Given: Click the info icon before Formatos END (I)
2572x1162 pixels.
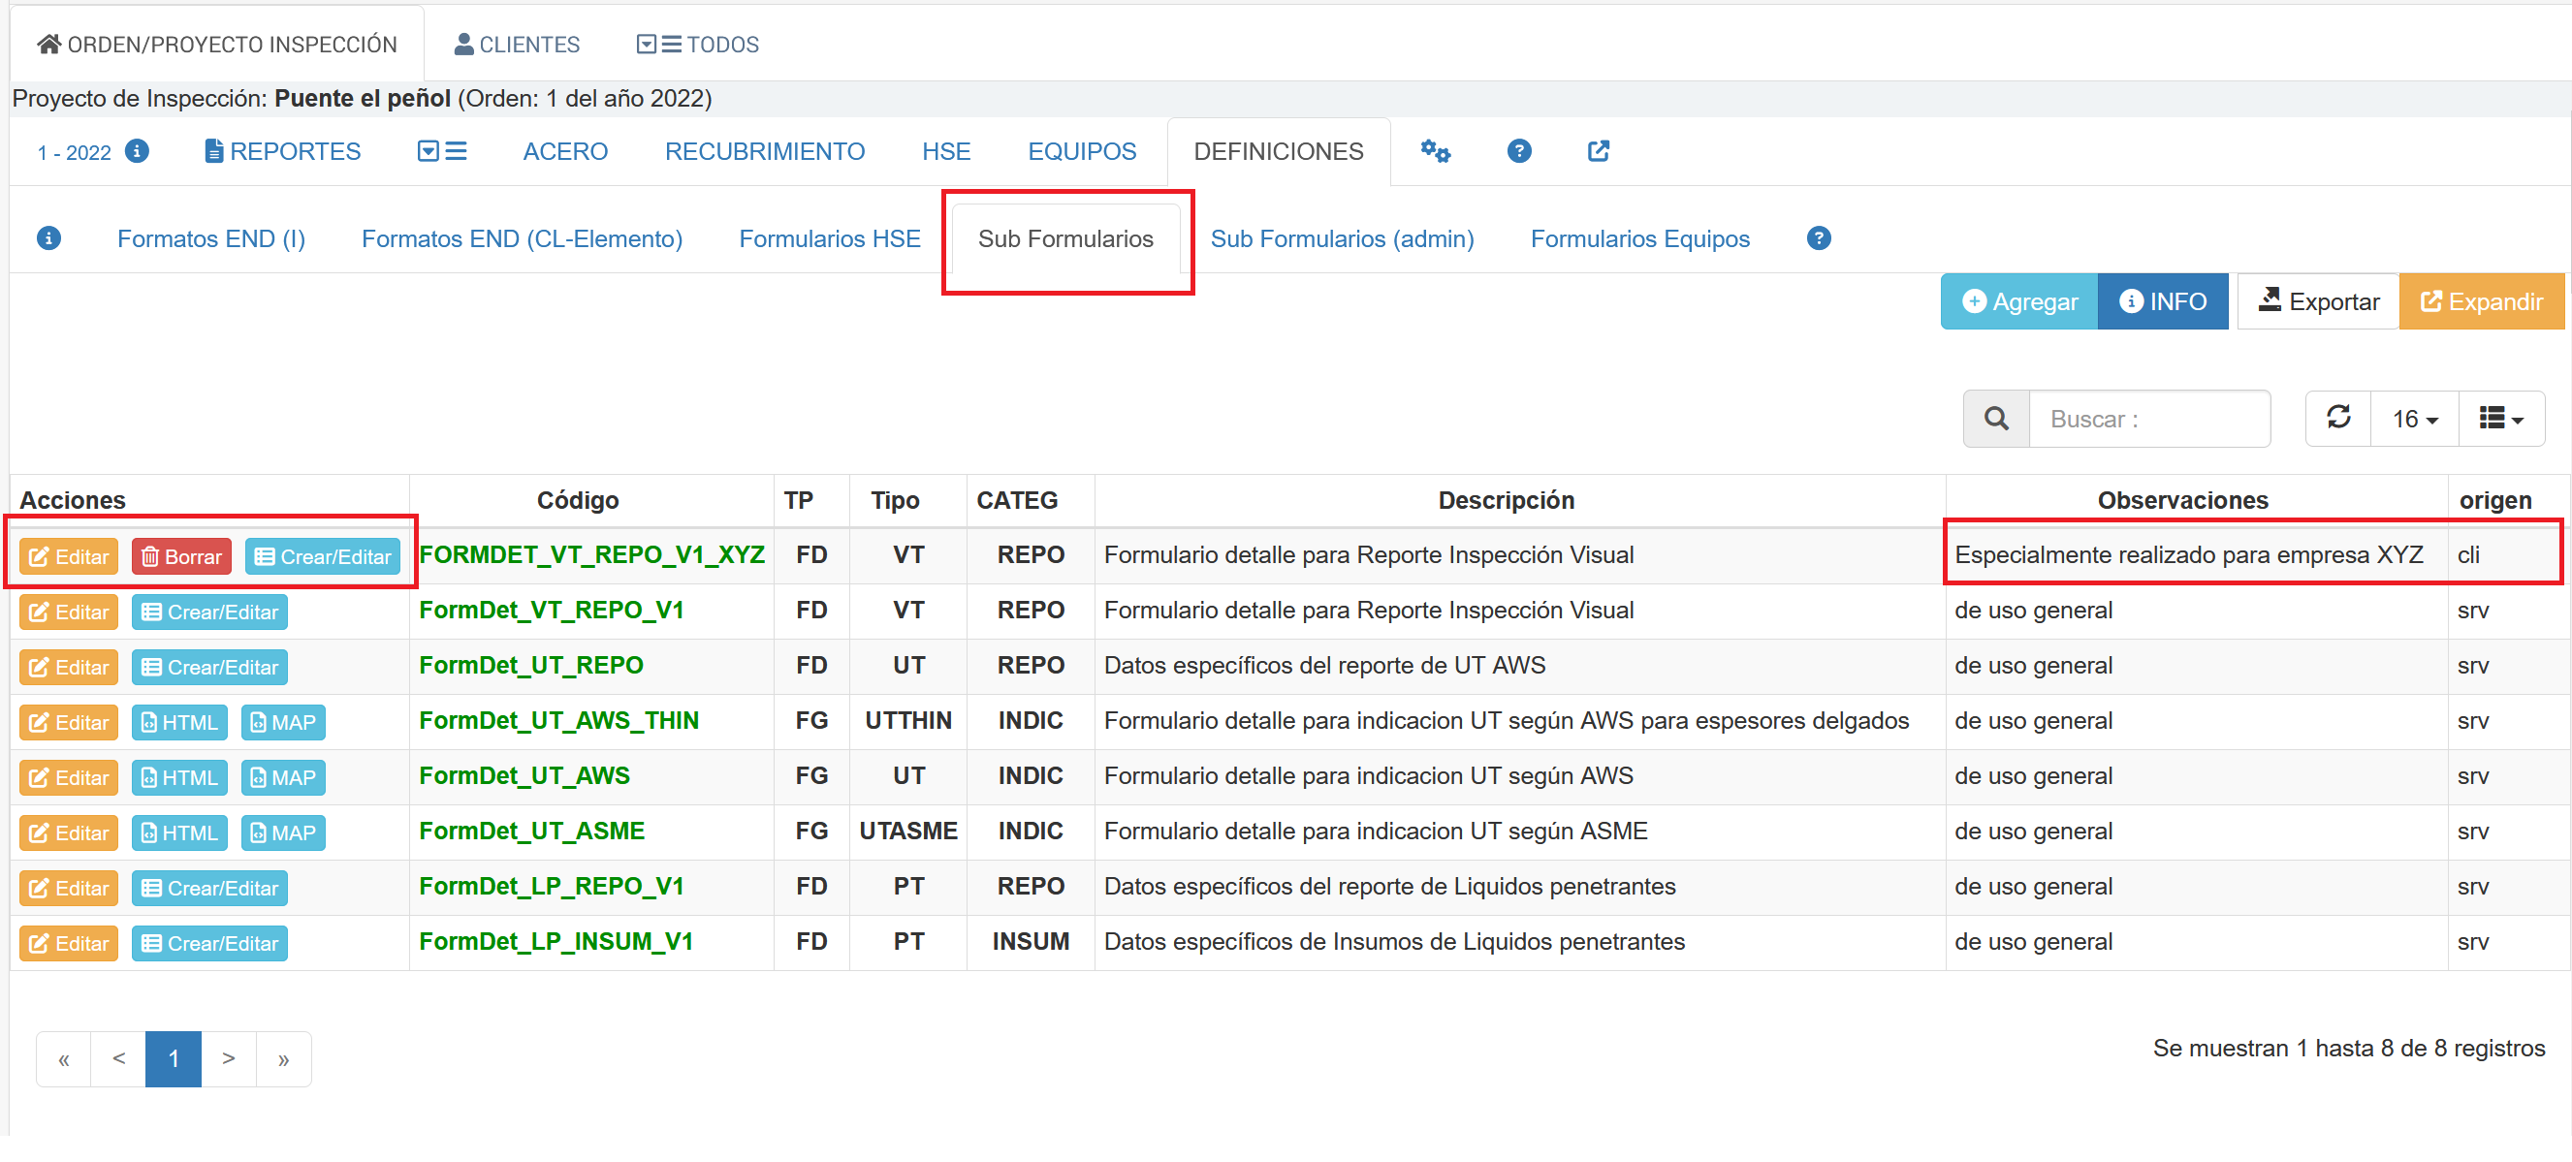Looking at the screenshot, I should [48, 238].
